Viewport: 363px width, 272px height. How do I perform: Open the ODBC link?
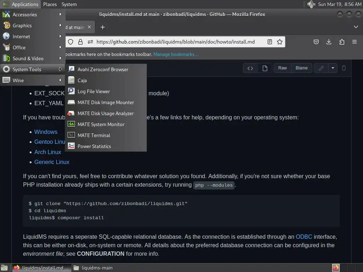coord(304,237)
